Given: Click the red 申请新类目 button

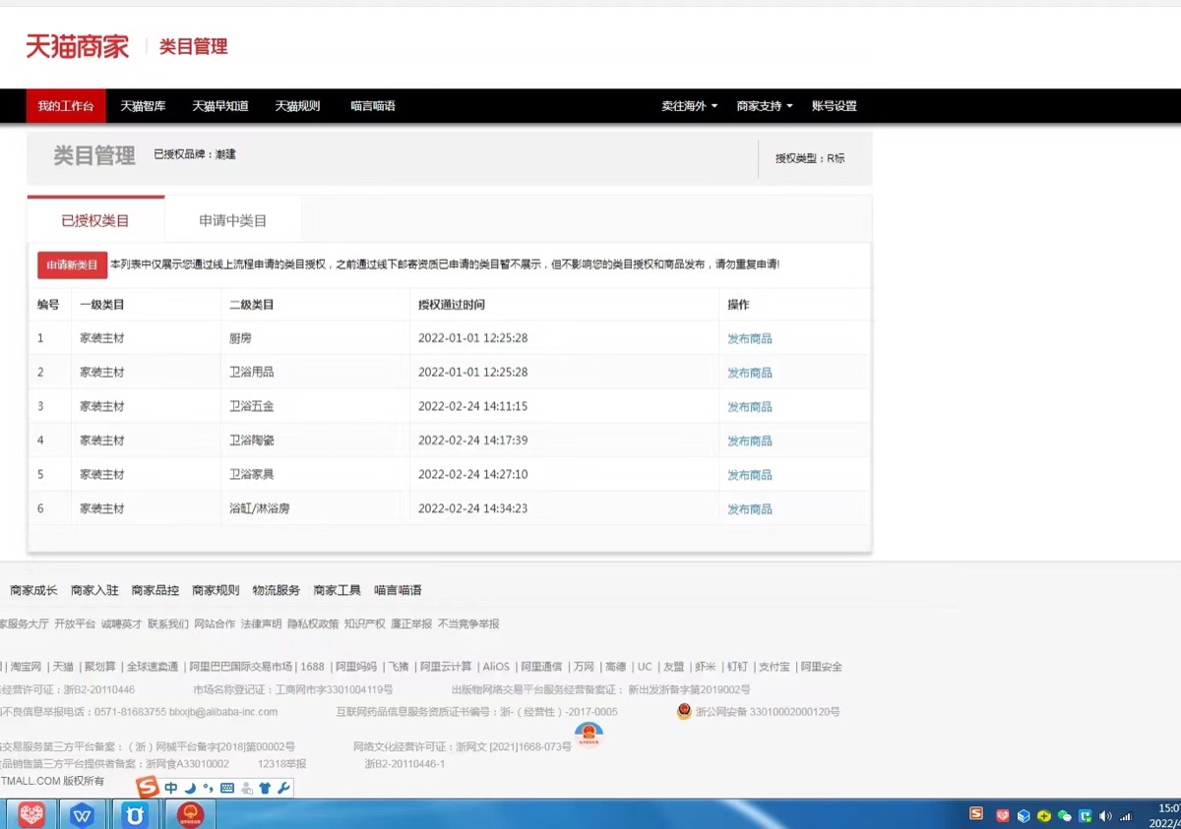Looking at the screenshot, I should 72,265.
